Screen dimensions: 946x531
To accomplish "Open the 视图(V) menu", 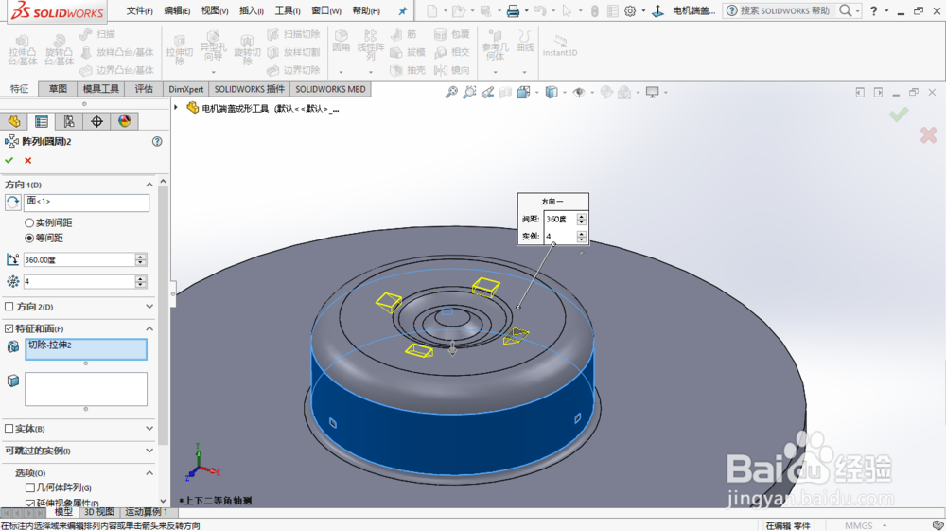I will pos(214,10).
